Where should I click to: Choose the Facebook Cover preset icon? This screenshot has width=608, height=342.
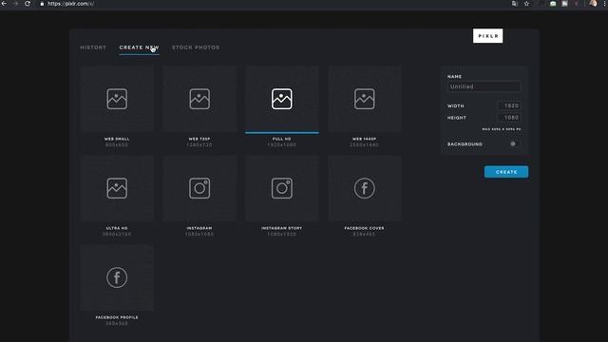[364, 188]
